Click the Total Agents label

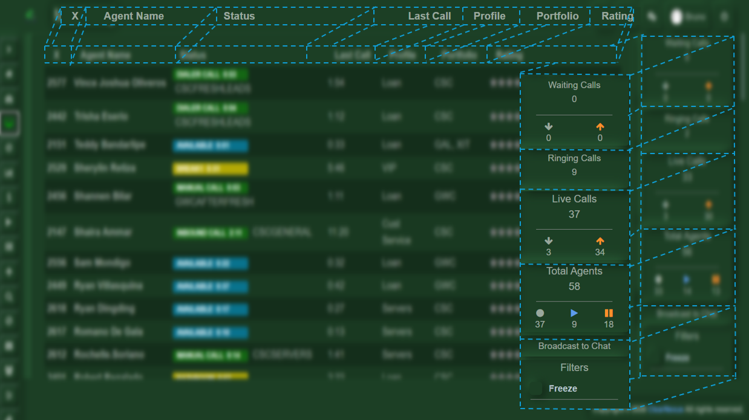coord(574,271)
